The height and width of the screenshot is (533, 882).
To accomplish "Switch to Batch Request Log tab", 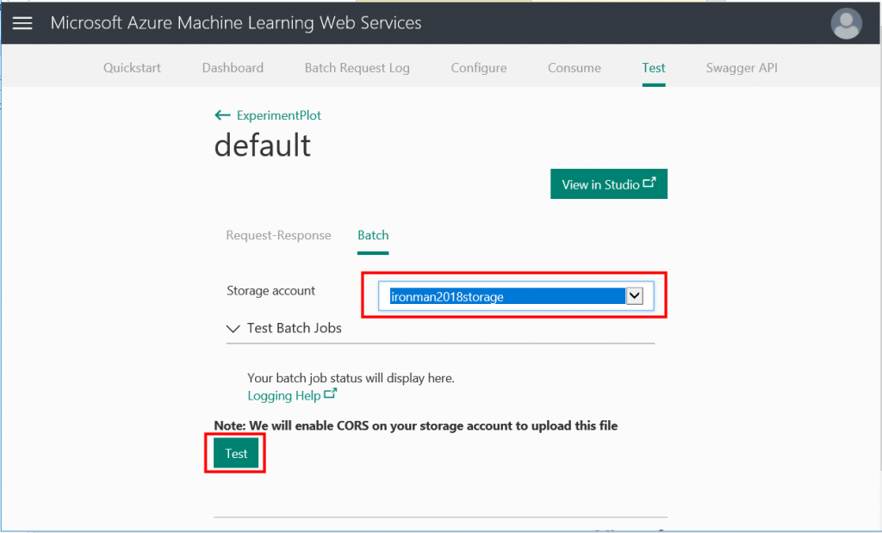I will coord(357,68).
